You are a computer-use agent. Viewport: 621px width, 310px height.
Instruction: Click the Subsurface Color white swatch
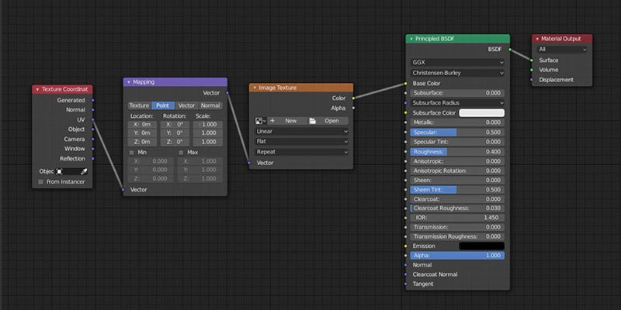(481, 112)
